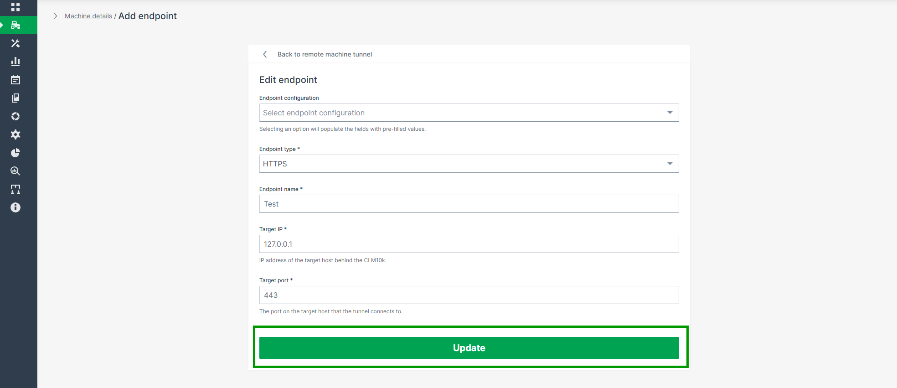Open the calendar schedule icon
The height and width of the screenshot is (388, 897).
(x=15, y=80)
